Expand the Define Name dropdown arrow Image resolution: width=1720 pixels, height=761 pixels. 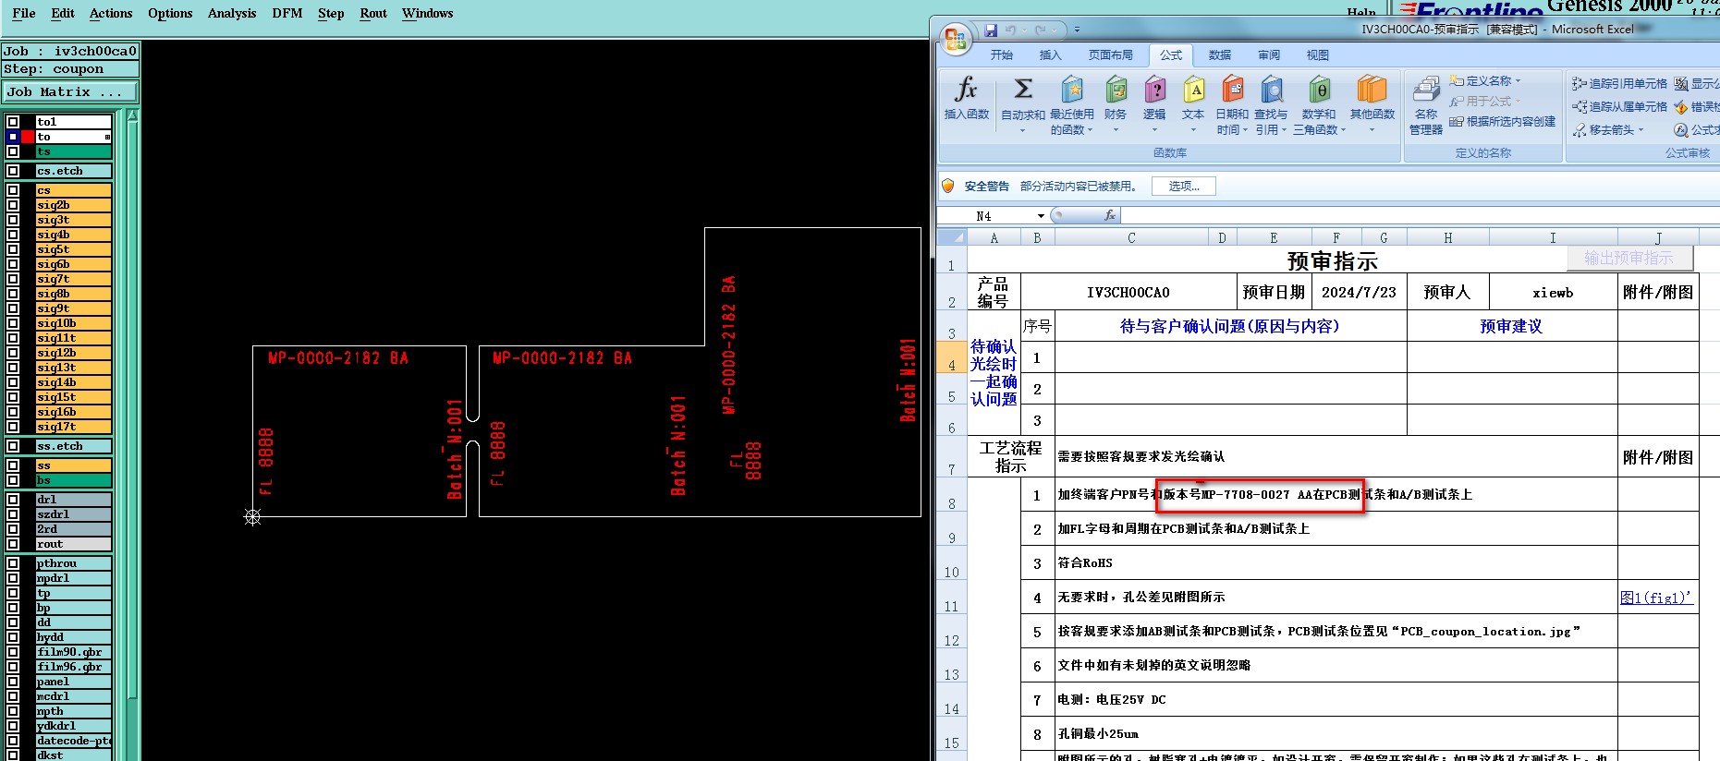pyautogui.click(x=1518, y=81)
